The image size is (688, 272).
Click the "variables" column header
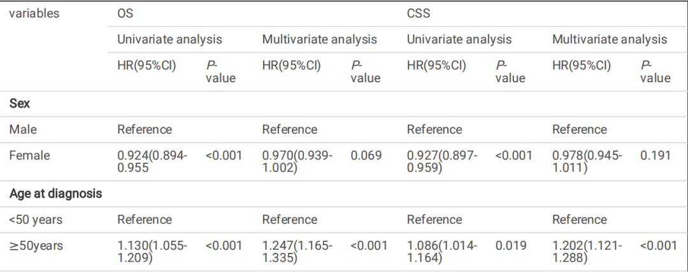click(x=34, y=13)
